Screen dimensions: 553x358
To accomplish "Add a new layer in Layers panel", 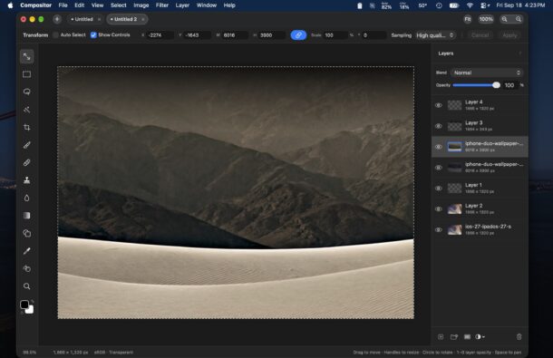I will pyautogui.click(x=441, y=337).
